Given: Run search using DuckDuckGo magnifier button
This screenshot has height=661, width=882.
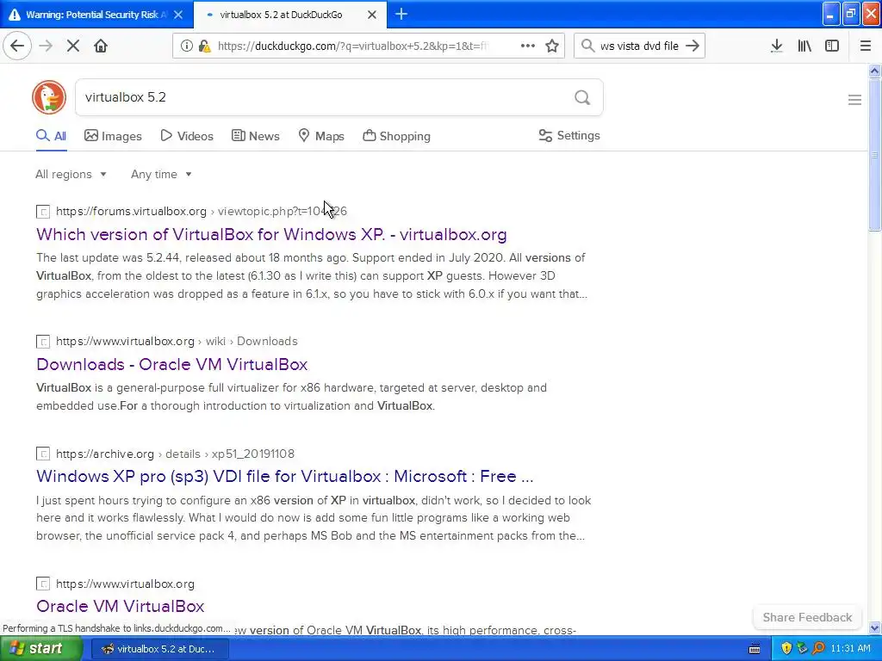Looking at the screenshot, I should pyautogui.click(x=582, y=97).
